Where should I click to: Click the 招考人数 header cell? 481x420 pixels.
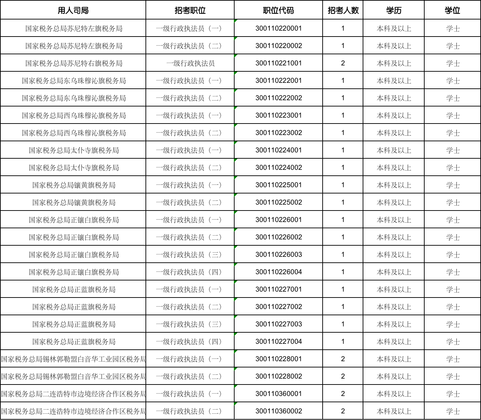(343, 10)
